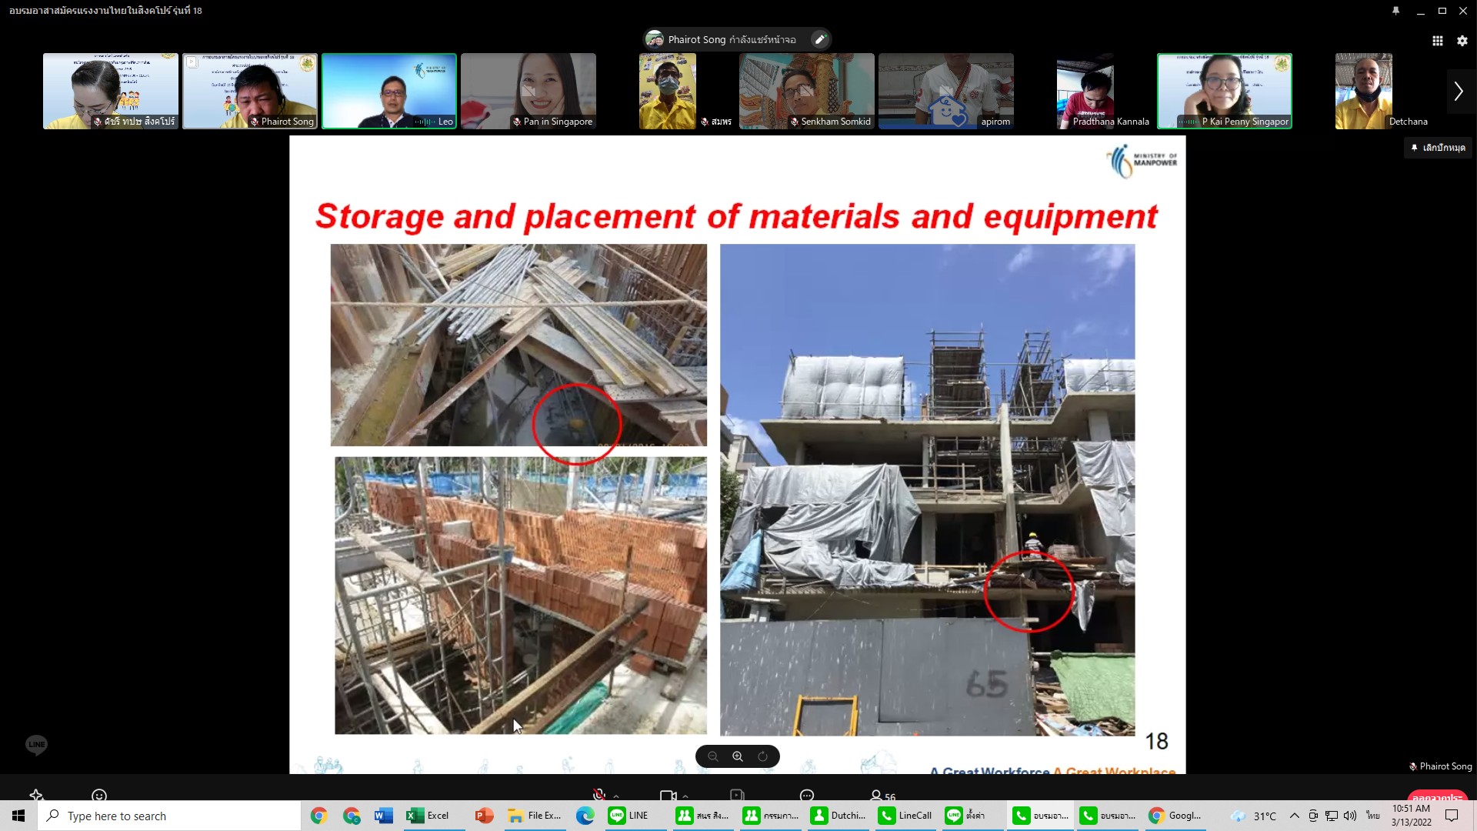Expand camera options arrow

(x=685, y=796)
